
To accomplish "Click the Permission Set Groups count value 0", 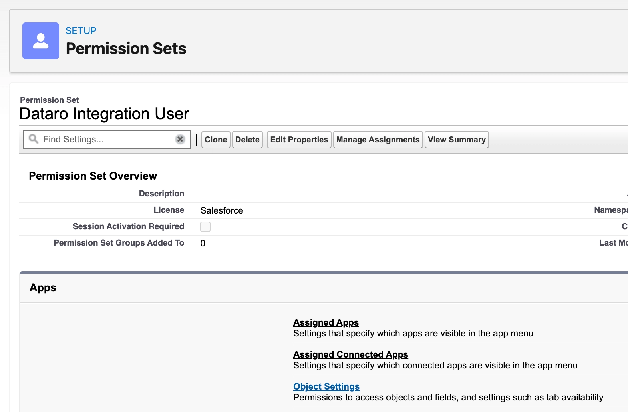I will (203, 243).
